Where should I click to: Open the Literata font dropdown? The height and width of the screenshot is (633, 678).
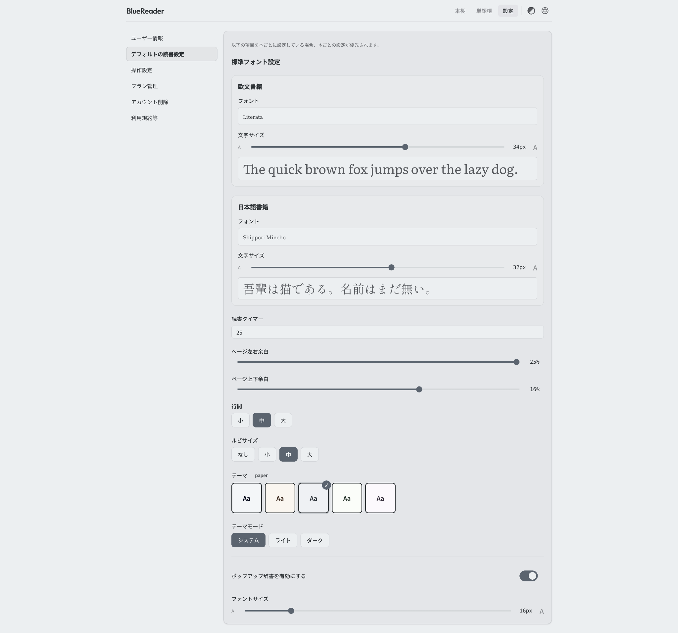[x=387, y=116]
